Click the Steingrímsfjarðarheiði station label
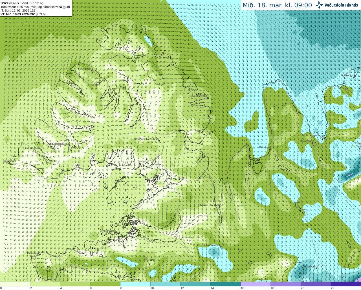Screen dimensions: 361x290 click(x=146, y=139)
